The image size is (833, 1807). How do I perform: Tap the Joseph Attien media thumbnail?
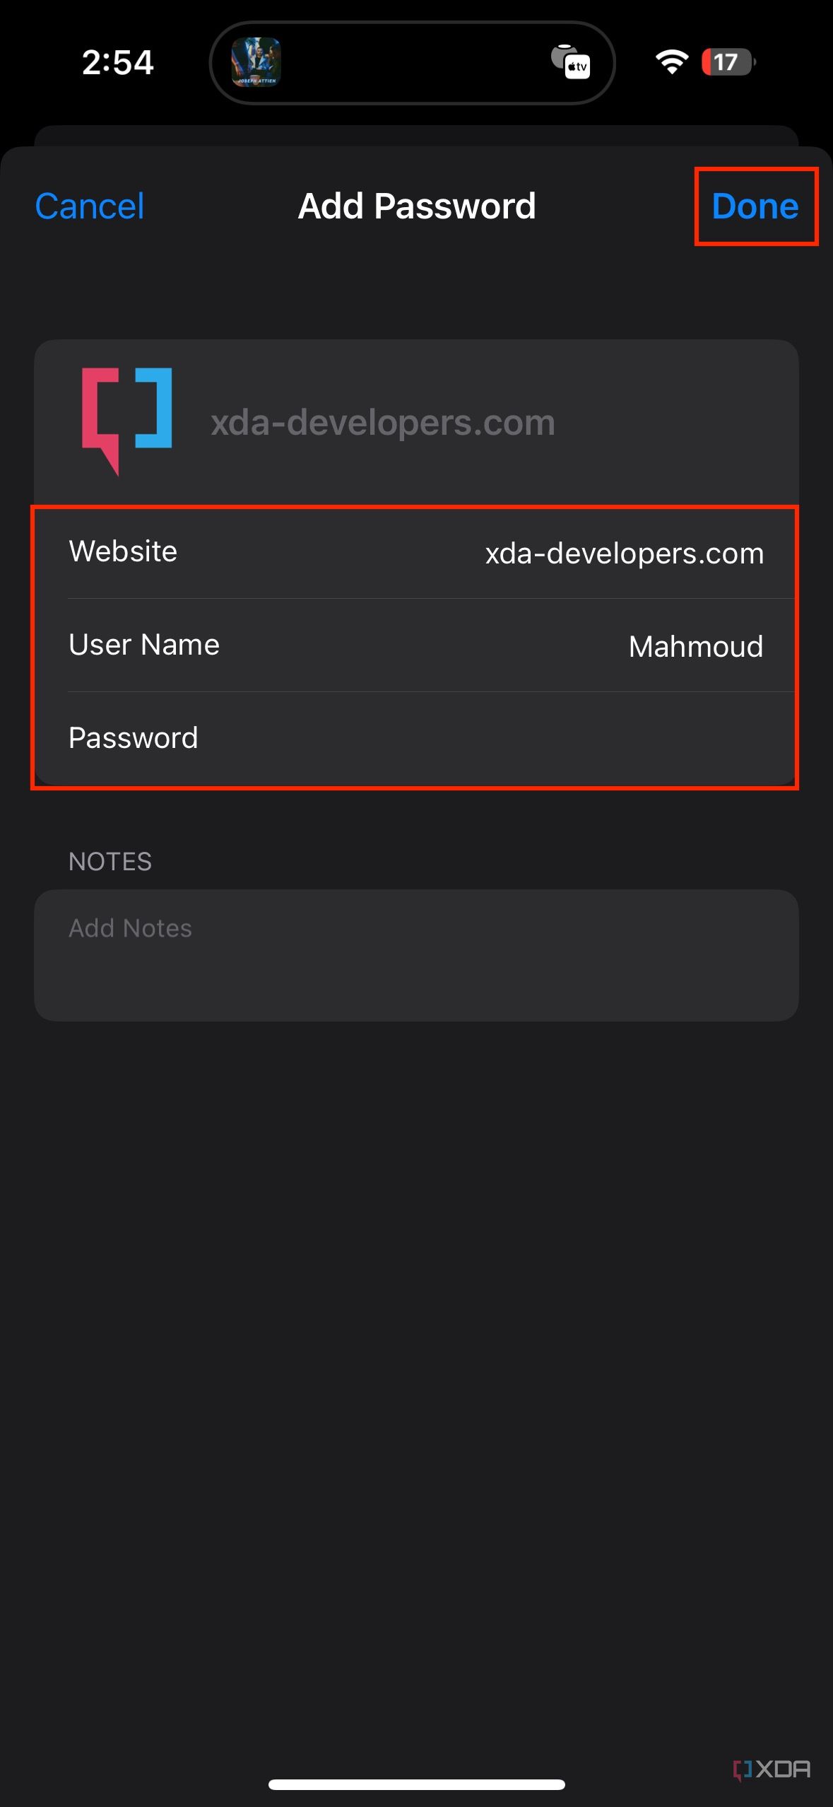(x=257, y=64)
